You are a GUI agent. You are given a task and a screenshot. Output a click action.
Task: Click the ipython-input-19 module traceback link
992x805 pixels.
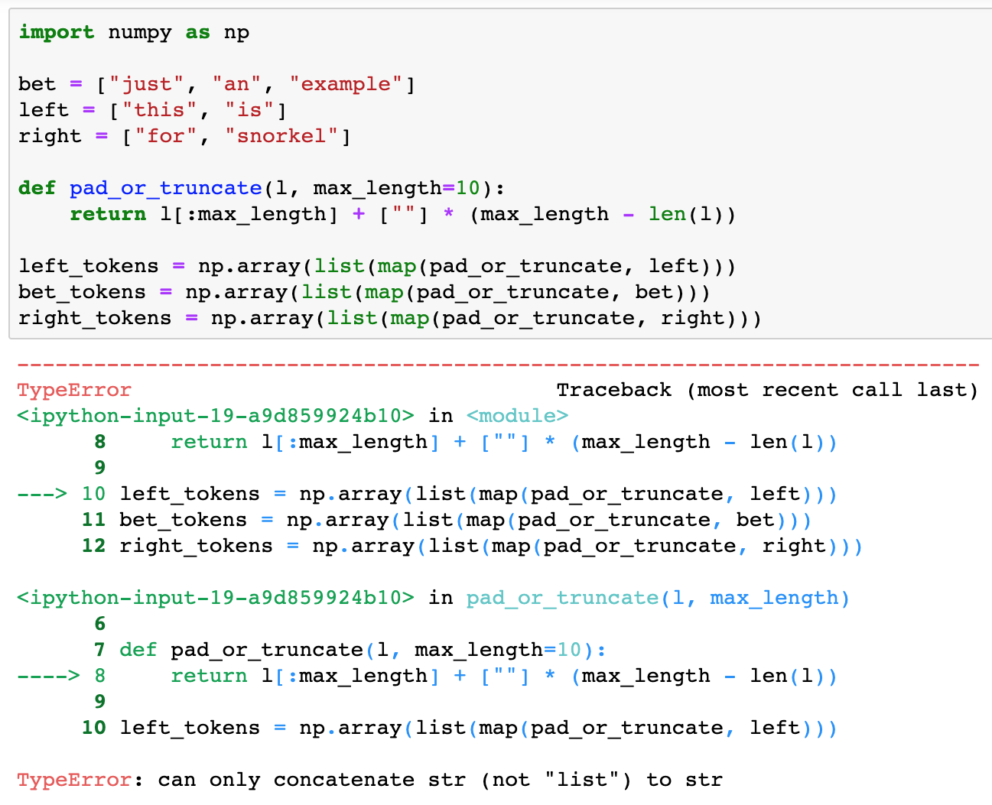[214, 415]
